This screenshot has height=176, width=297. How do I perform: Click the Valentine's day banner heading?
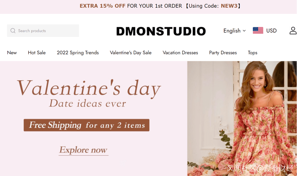(x=89, y=88)
